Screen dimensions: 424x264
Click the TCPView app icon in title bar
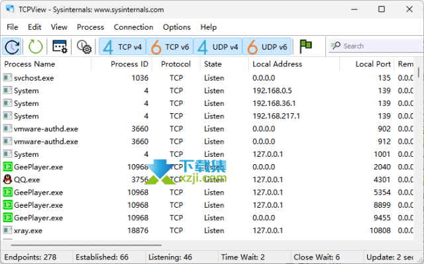pos(10,9)
